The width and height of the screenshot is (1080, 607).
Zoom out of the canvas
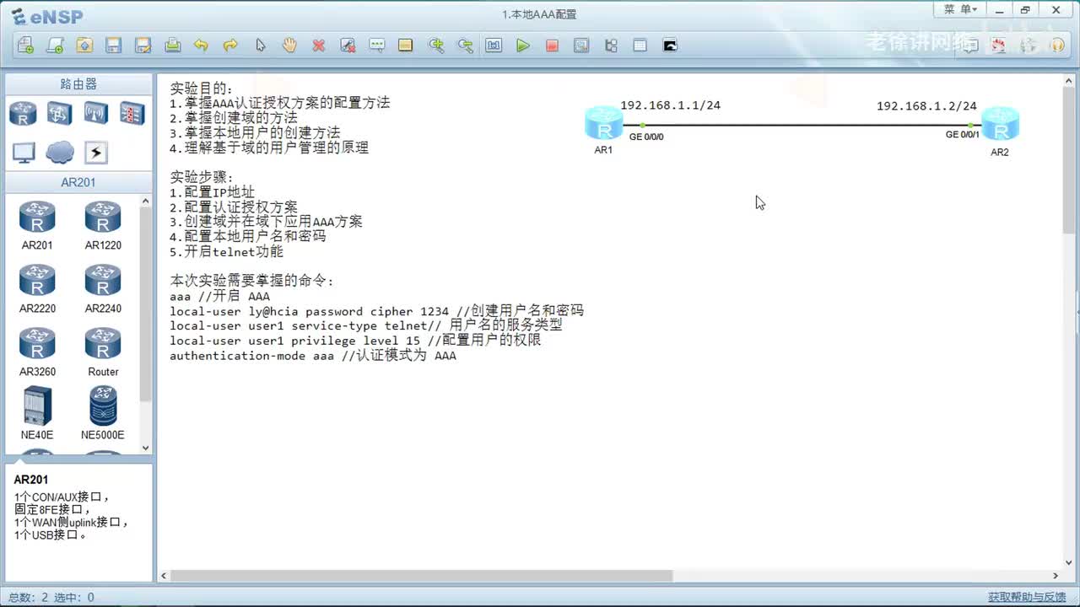[x=465, y=46]
